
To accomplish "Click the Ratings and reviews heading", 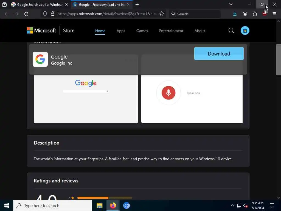I will [56, 181].
